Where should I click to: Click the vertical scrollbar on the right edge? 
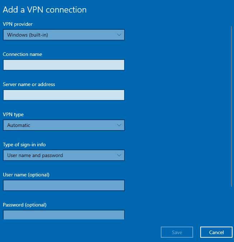tap(231, 106)
